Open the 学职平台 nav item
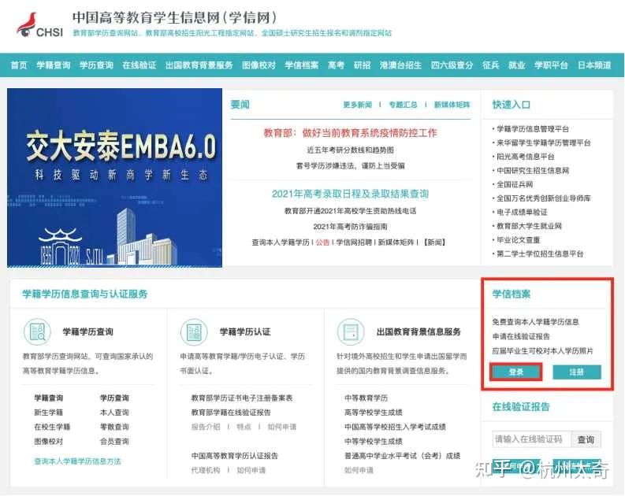Screen dimensions: 625x496 click(x=551, y=65)
